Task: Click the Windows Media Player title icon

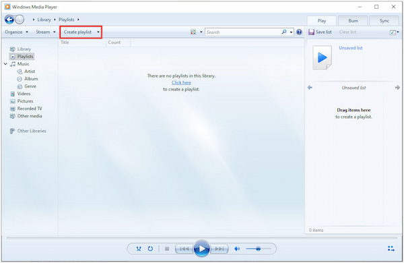Action: (x=7, y=7)
